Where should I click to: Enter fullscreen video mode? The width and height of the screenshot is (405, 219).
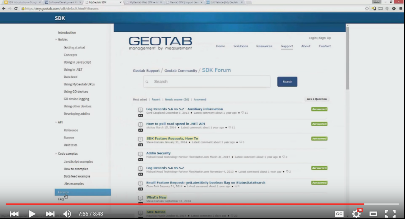point(390,214)
